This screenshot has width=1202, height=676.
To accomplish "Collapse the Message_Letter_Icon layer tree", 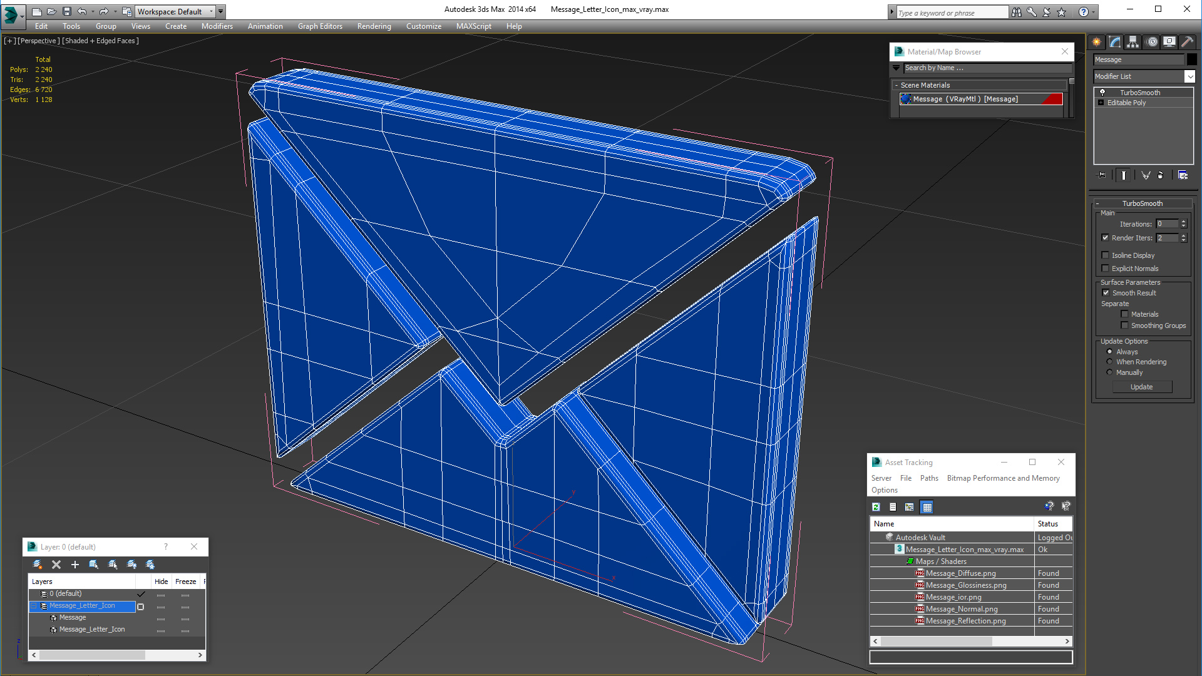I will [34, 606].
